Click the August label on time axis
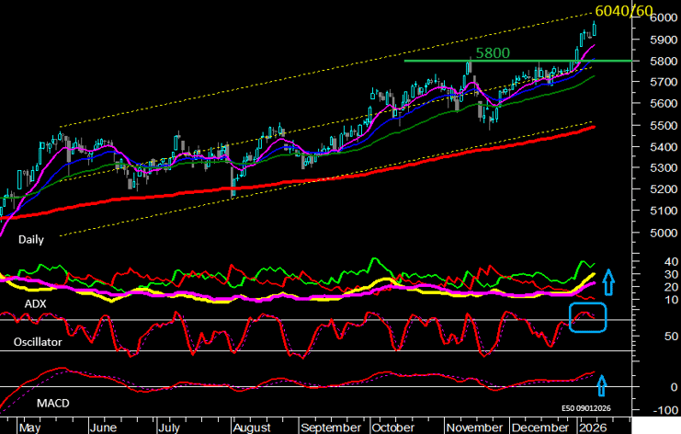 (x=251, y=428)
